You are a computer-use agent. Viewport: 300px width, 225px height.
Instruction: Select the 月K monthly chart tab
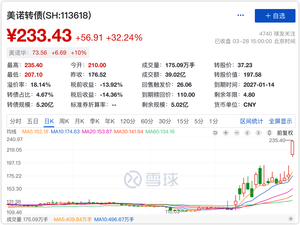[80, 122]
